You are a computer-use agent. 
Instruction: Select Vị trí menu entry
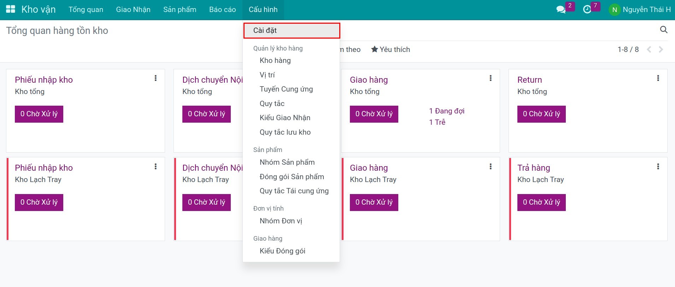pyautogui.click(x=291, y=75)
